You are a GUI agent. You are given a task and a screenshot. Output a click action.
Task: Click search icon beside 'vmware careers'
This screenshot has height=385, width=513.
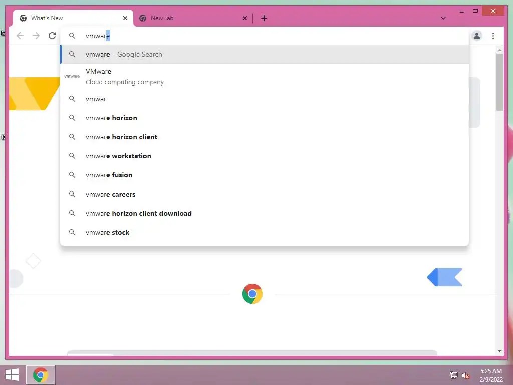pos(72,194)
